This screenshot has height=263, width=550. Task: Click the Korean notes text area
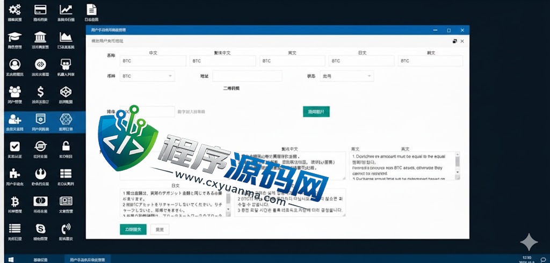click(290, 202)
